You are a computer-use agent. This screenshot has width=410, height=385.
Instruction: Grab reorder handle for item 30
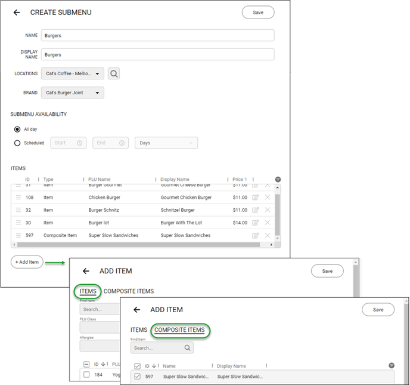[x=18, y=223]
